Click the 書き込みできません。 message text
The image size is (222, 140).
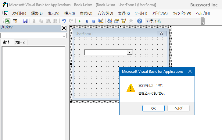point(152,93)
